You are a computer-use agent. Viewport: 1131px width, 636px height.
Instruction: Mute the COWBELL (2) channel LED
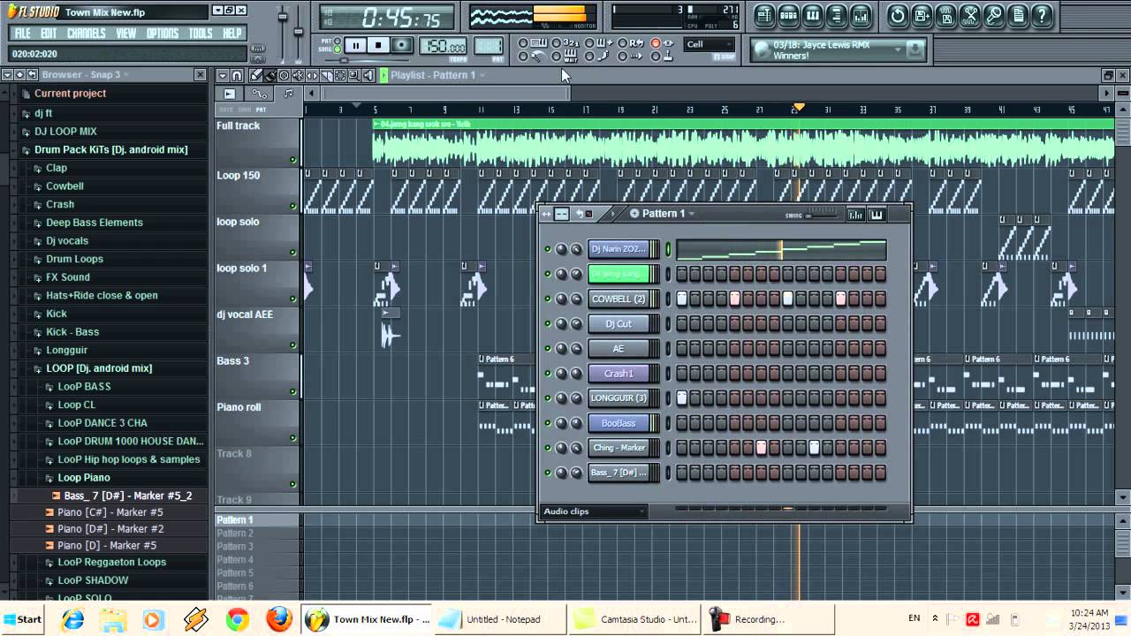[x=548, y=299]
